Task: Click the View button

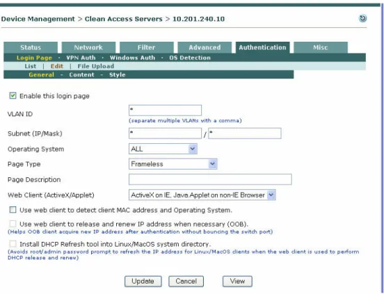Action: click(237, 281)
